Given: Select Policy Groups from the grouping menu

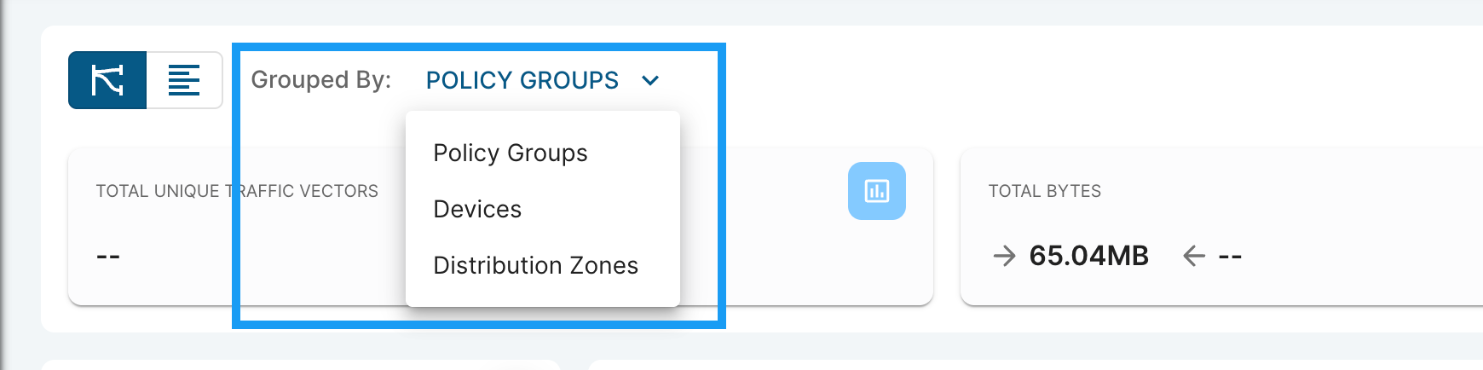Looking at the screenshot, I should point(511,153).
